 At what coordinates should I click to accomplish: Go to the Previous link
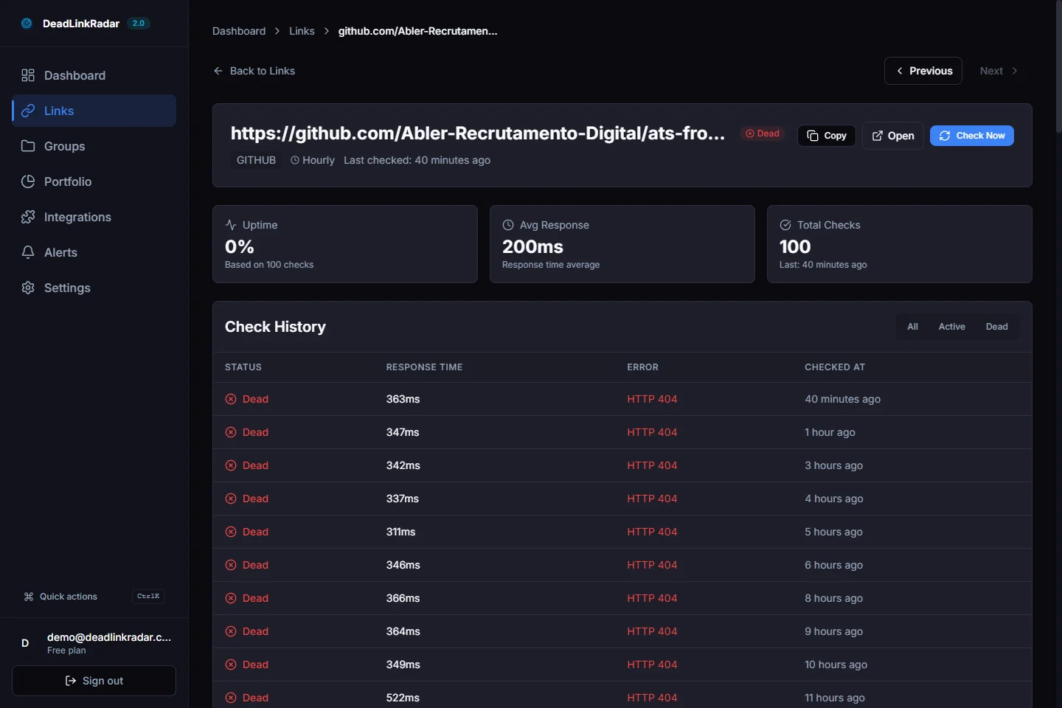tap(923, 71)
